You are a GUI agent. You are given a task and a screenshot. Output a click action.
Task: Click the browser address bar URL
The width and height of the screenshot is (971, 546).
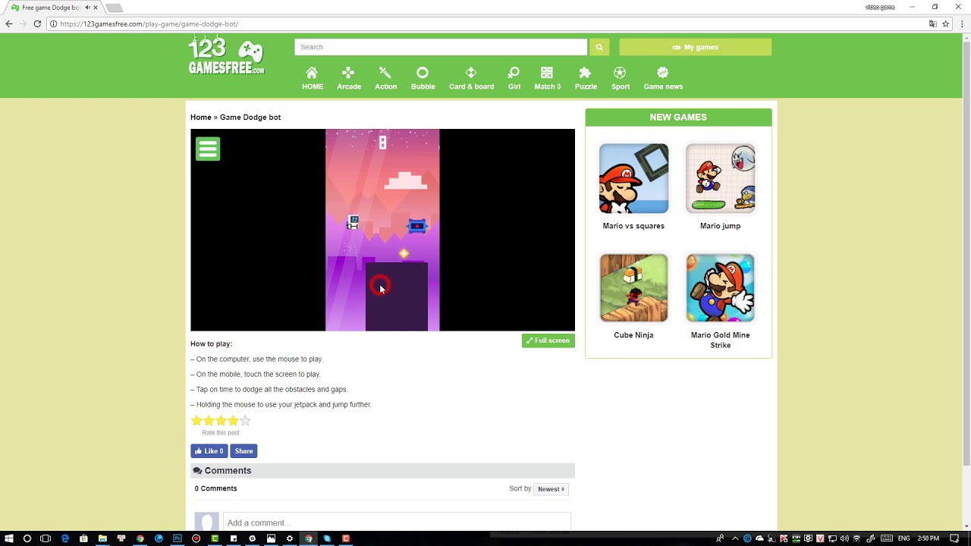tap(149, 24)
